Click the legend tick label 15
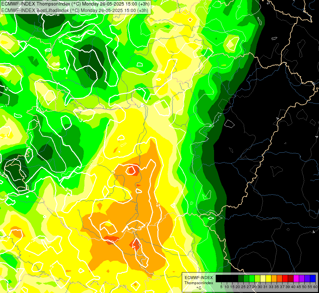Image resolution: width=319 pixels, height=293 pixels. 233,287
